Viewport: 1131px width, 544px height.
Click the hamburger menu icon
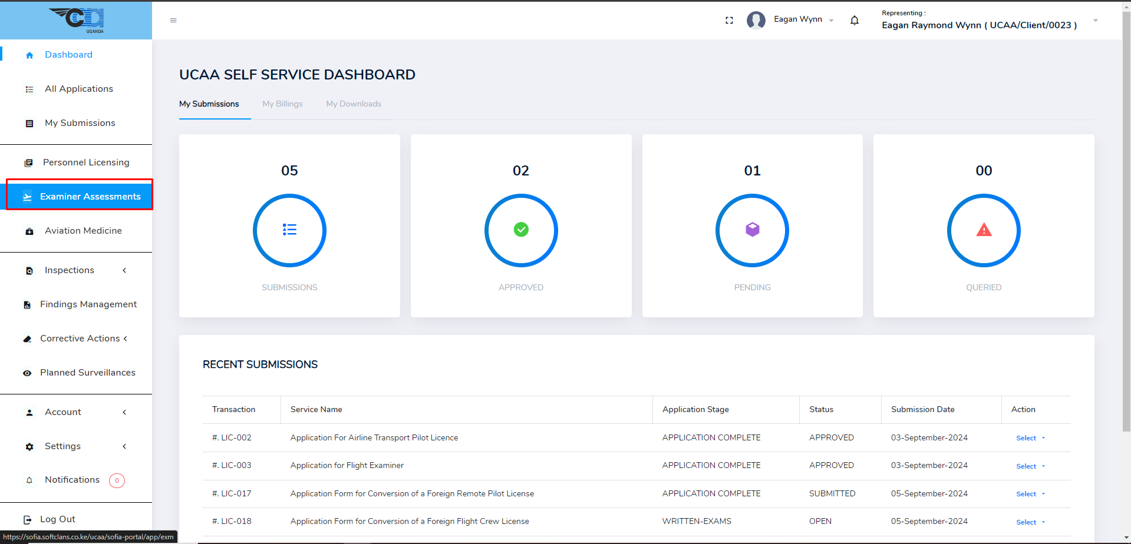point(173,21)
